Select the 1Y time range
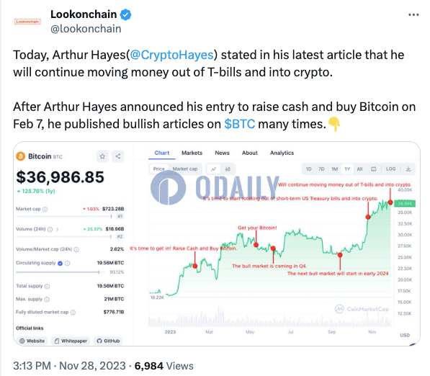 tap(347, 169)
